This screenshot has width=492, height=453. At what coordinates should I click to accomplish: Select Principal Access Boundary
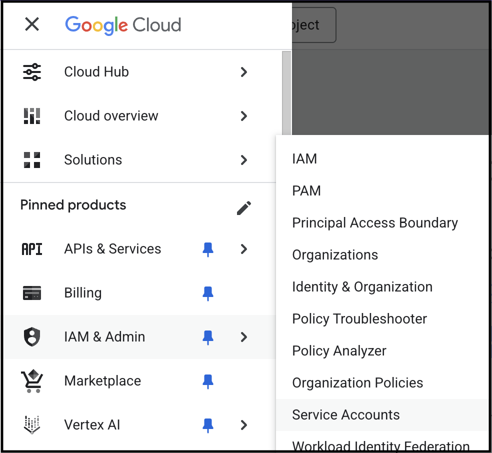pos(382,222)
